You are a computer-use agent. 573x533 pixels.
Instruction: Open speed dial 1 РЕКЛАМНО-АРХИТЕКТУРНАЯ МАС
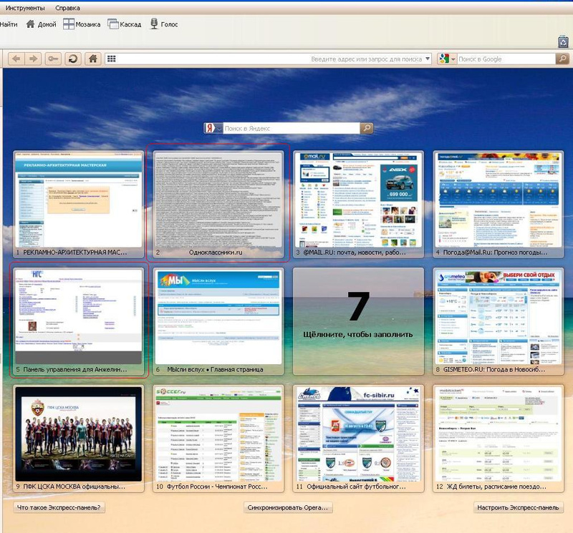click(x=78, y=204)
